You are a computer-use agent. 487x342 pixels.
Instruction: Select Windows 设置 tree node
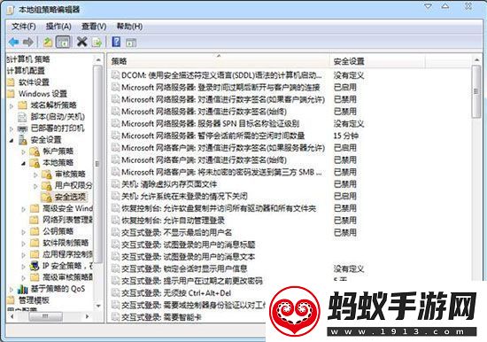coord(43,94)
